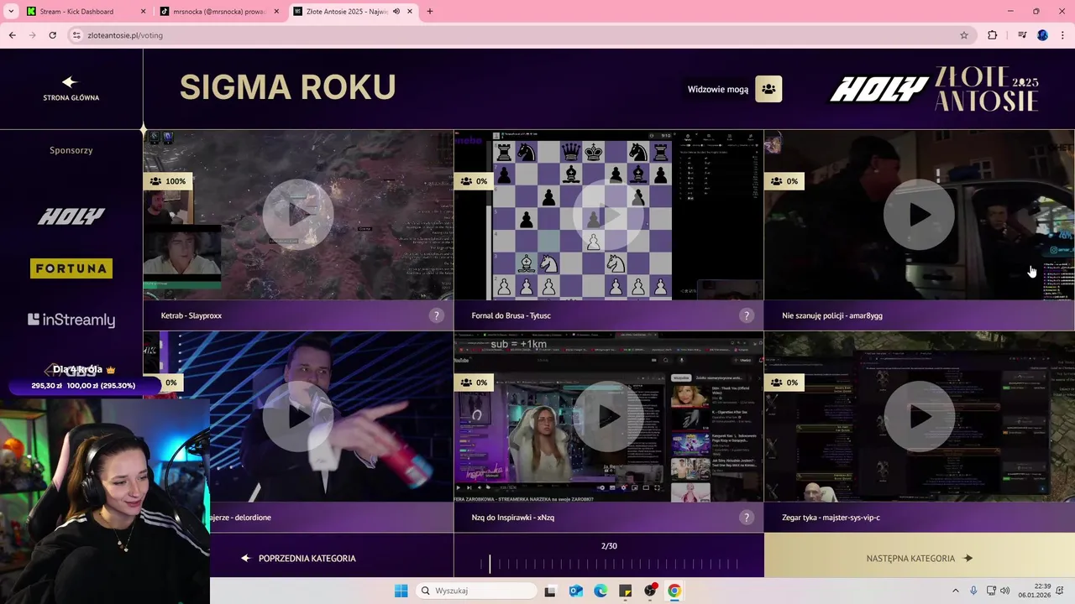Open the Fortuna sponsor logo

tap(71, 268)
